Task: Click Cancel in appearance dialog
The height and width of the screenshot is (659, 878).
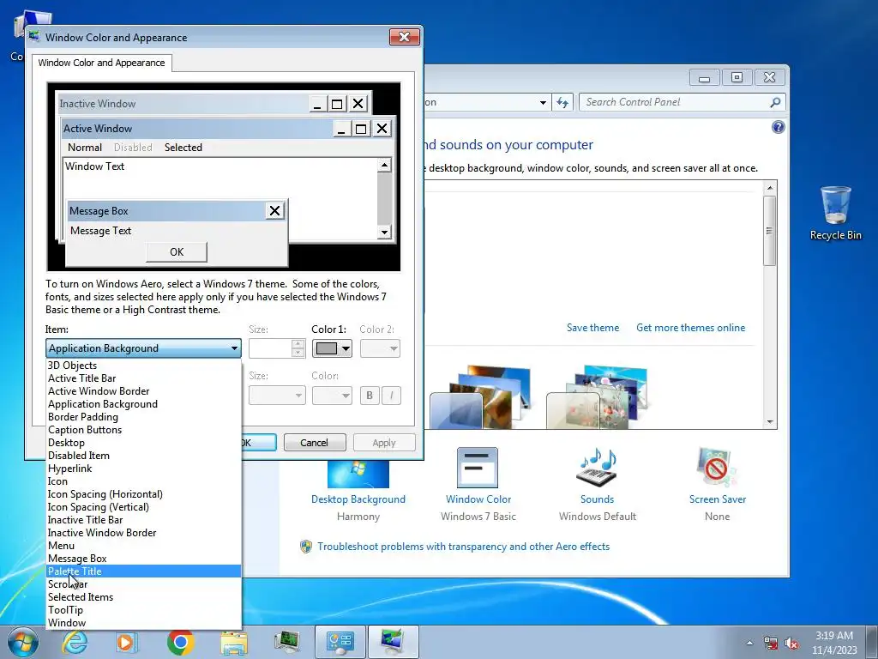Action: point(314,443)
